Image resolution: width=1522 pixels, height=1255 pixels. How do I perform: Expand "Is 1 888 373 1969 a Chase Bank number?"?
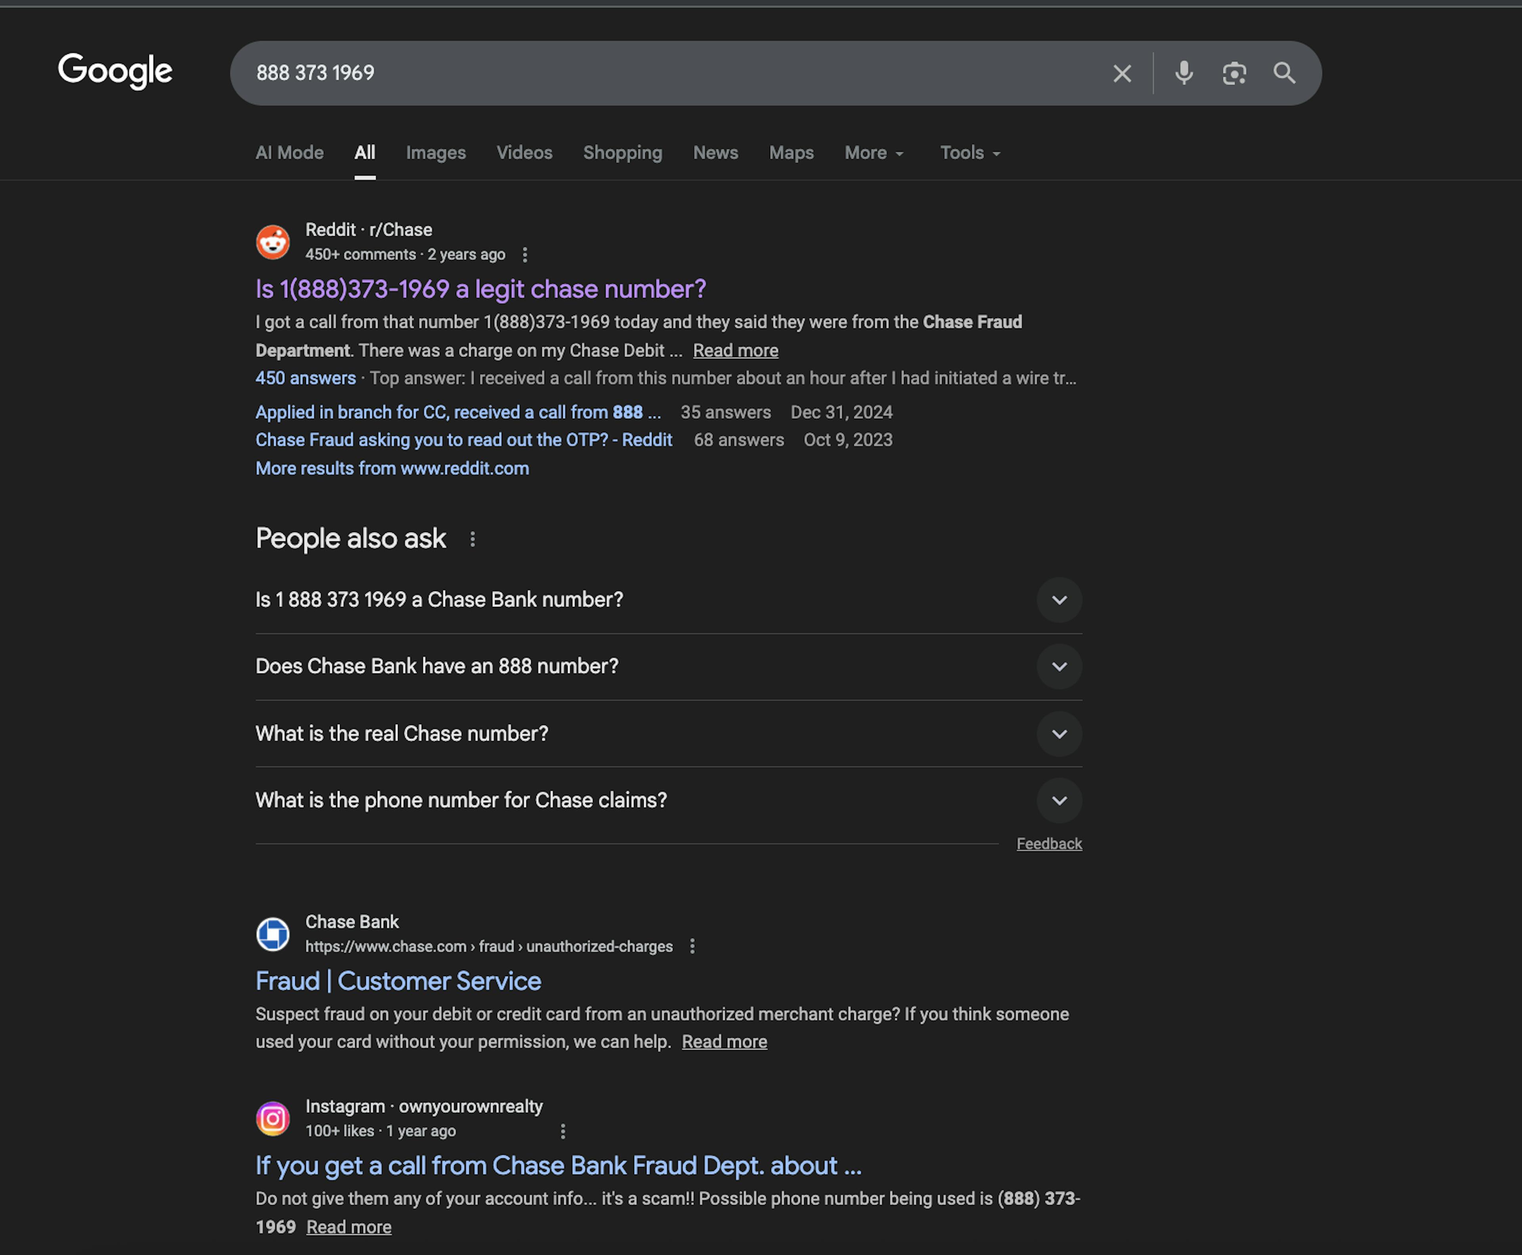(1059, 600)
